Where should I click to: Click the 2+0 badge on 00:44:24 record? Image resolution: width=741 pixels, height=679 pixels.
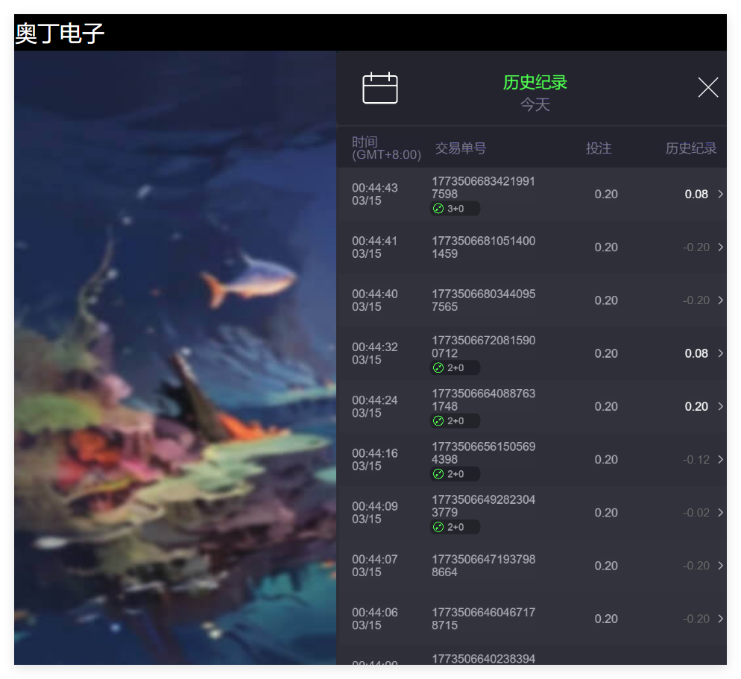tap(455, 421)
